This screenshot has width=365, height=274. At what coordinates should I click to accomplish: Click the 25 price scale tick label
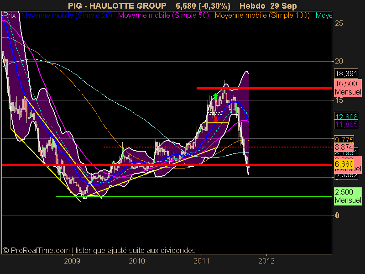coord(339,23)
